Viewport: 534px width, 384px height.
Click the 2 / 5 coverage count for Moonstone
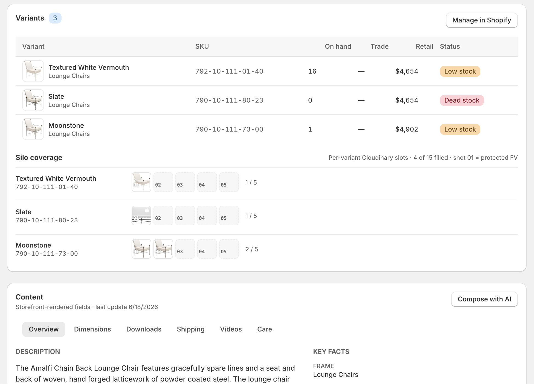252,249
